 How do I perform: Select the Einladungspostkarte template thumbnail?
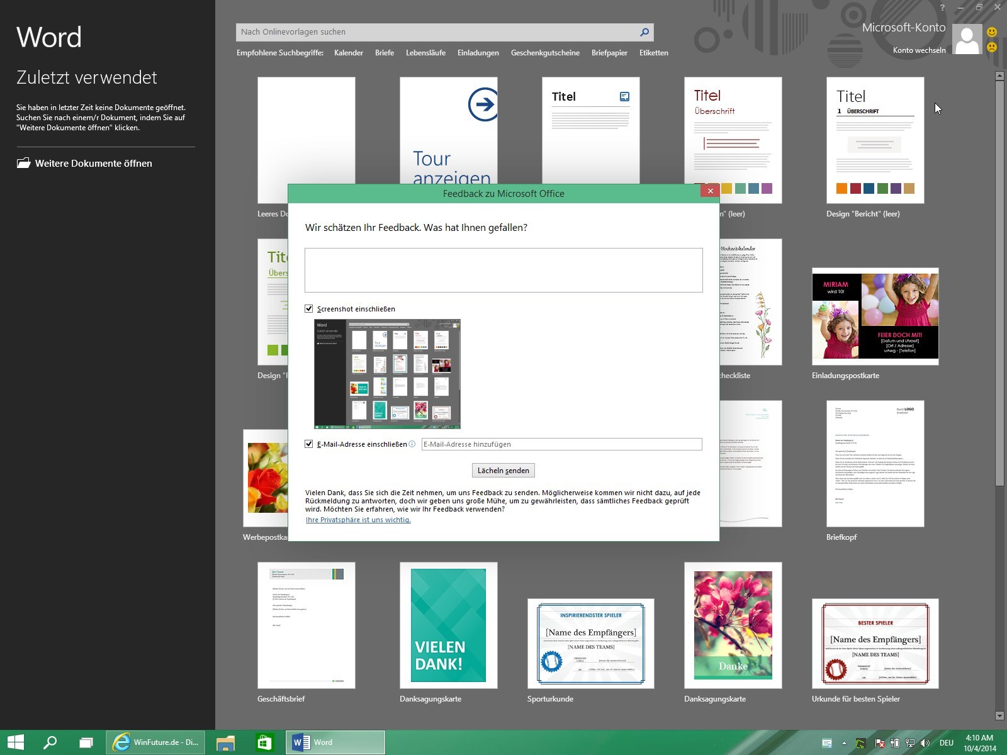click(x=875, y=316)
